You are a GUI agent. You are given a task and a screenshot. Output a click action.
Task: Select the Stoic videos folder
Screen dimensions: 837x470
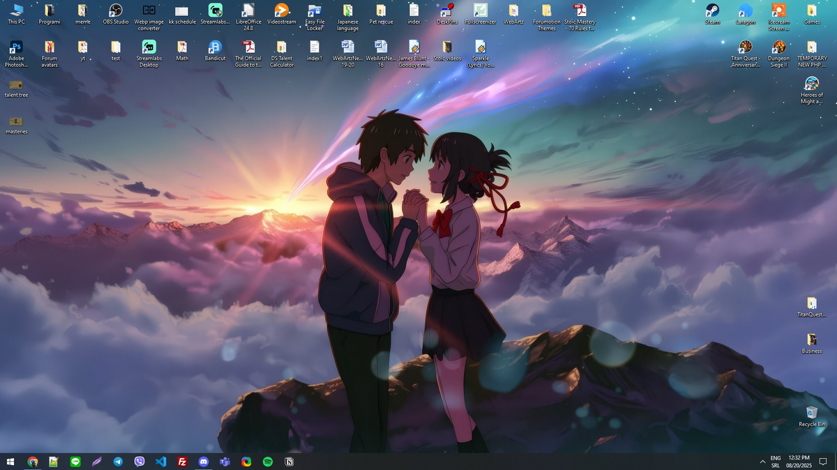pyautogui.click(x=447, y=51)
